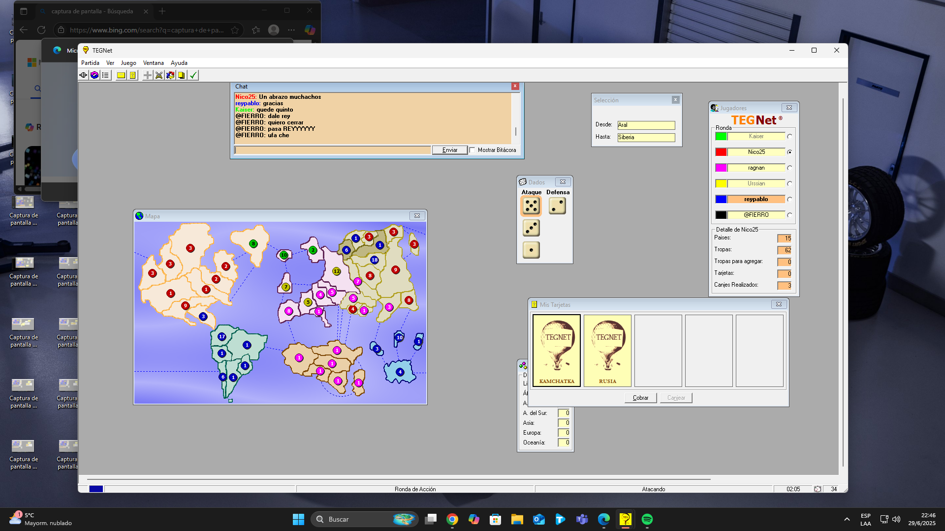Image resolution: width=945 pixels, height=531 pixels.
Task: Click the blue 17 army marker on map
Action: (222, 337)
